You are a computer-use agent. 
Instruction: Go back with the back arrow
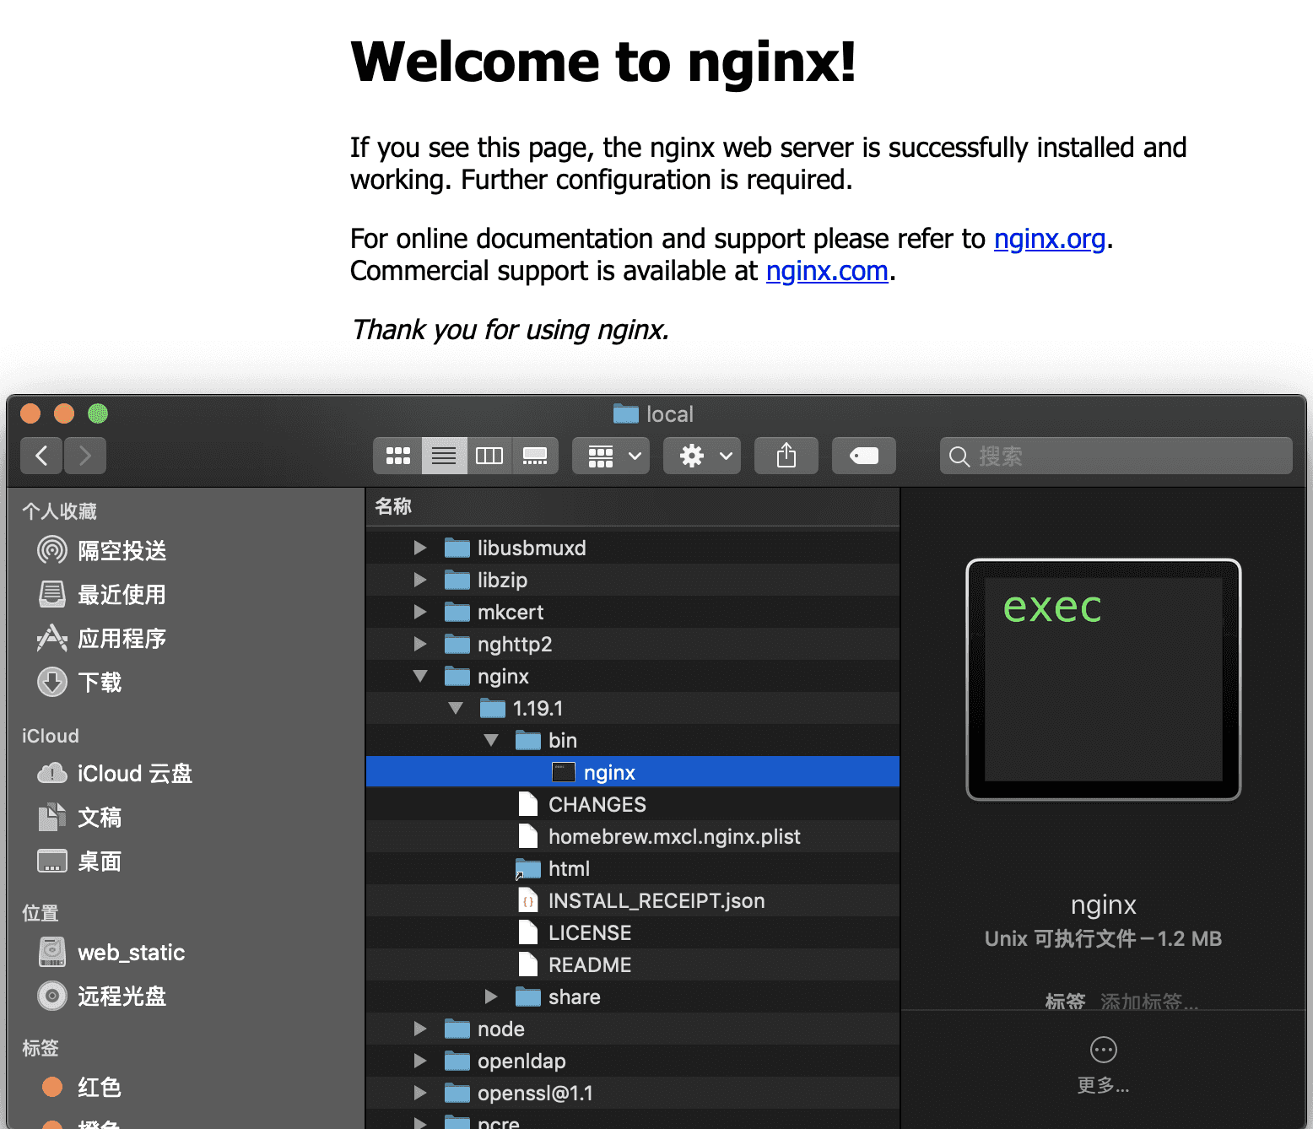(41, 456)
